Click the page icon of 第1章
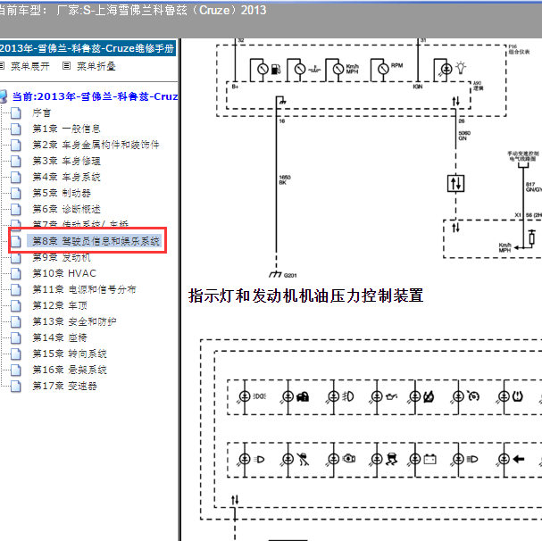 (x=15, y=129)
